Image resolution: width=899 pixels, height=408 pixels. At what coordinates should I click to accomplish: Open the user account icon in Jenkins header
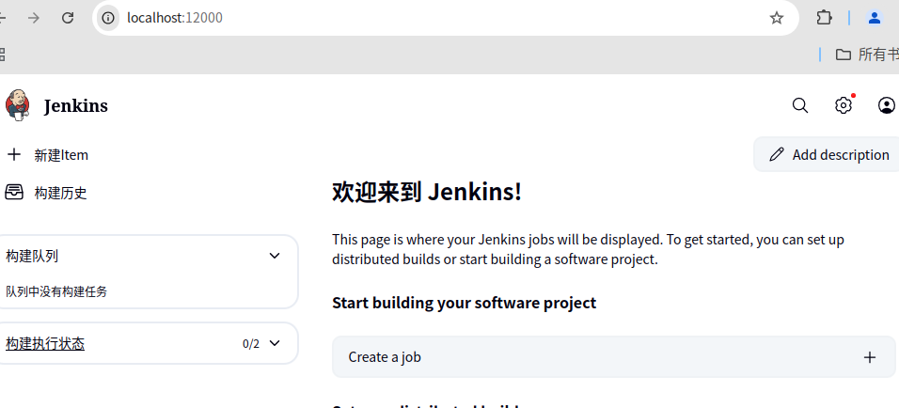pyautogui.click(x=887, y=105)
